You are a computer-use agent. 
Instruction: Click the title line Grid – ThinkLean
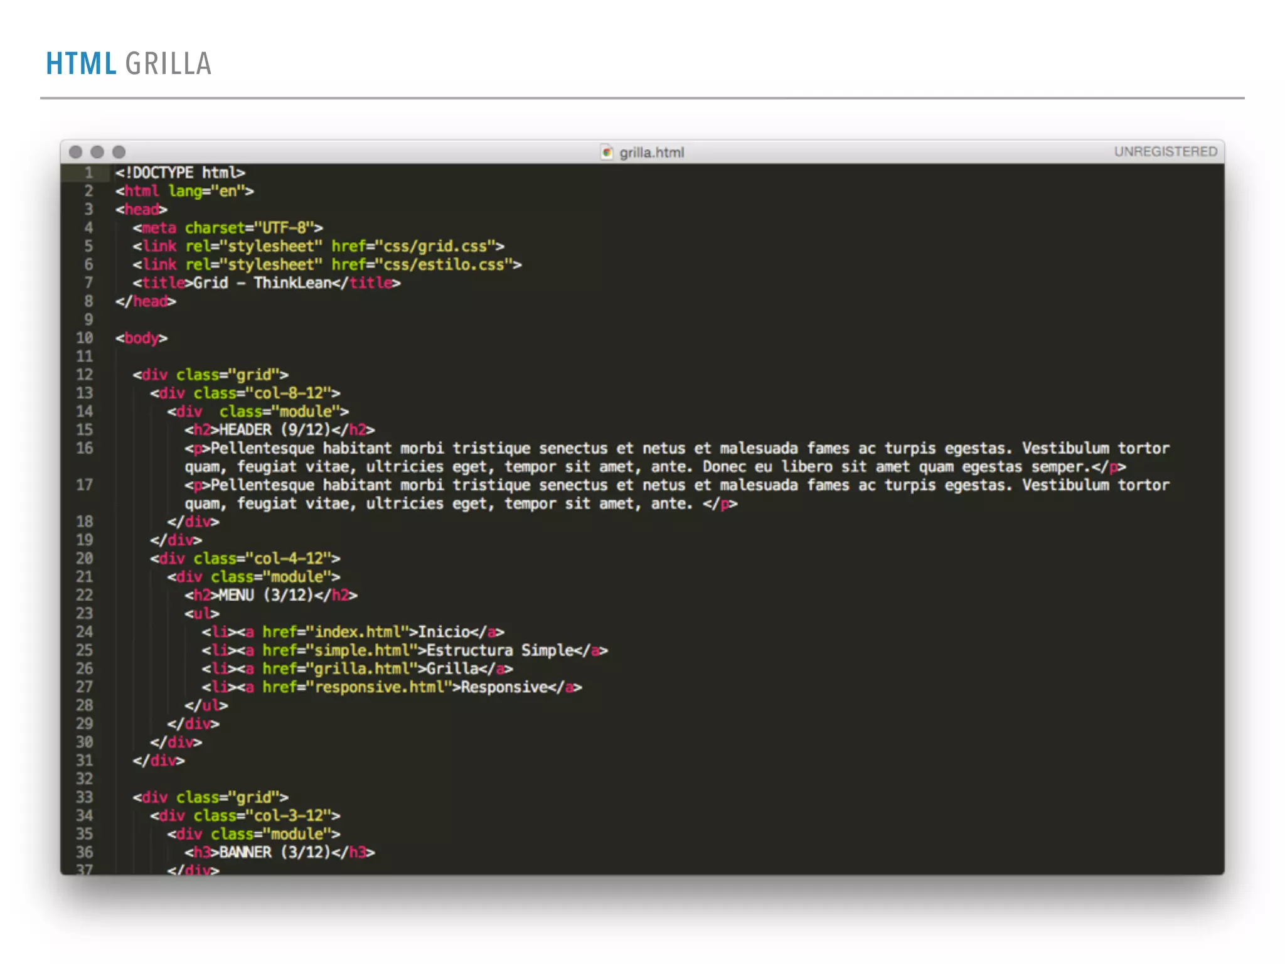(x=266, y=283)
